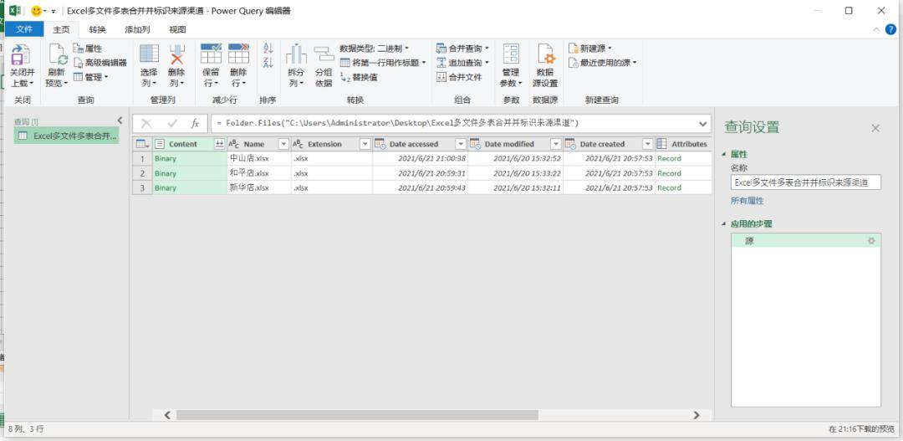Close the Query Settings (查询设置) pane
This screenshot has width=903, height=441.
875,128
